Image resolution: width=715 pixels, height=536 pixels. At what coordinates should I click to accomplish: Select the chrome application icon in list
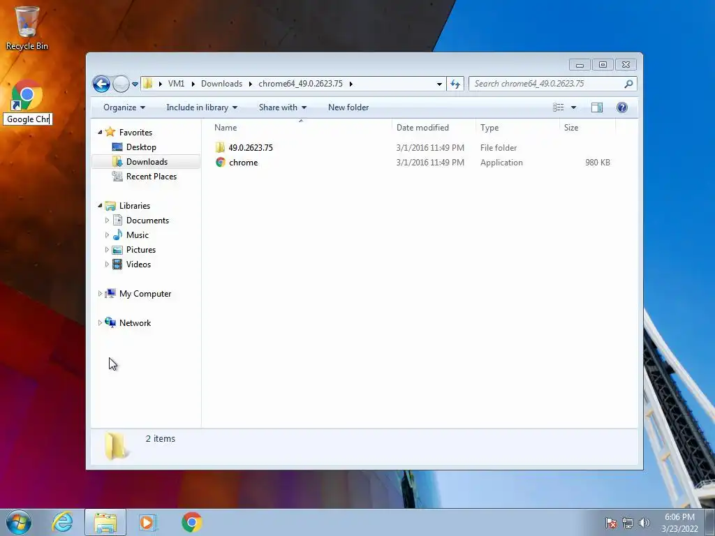(221, 162)
